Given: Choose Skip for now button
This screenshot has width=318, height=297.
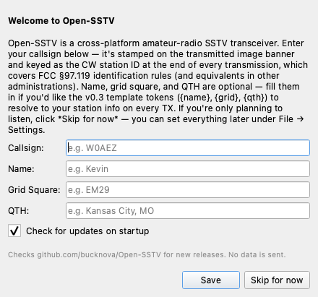Looking at the screenshot, I should pyautogui.click(x=277, y=280).
